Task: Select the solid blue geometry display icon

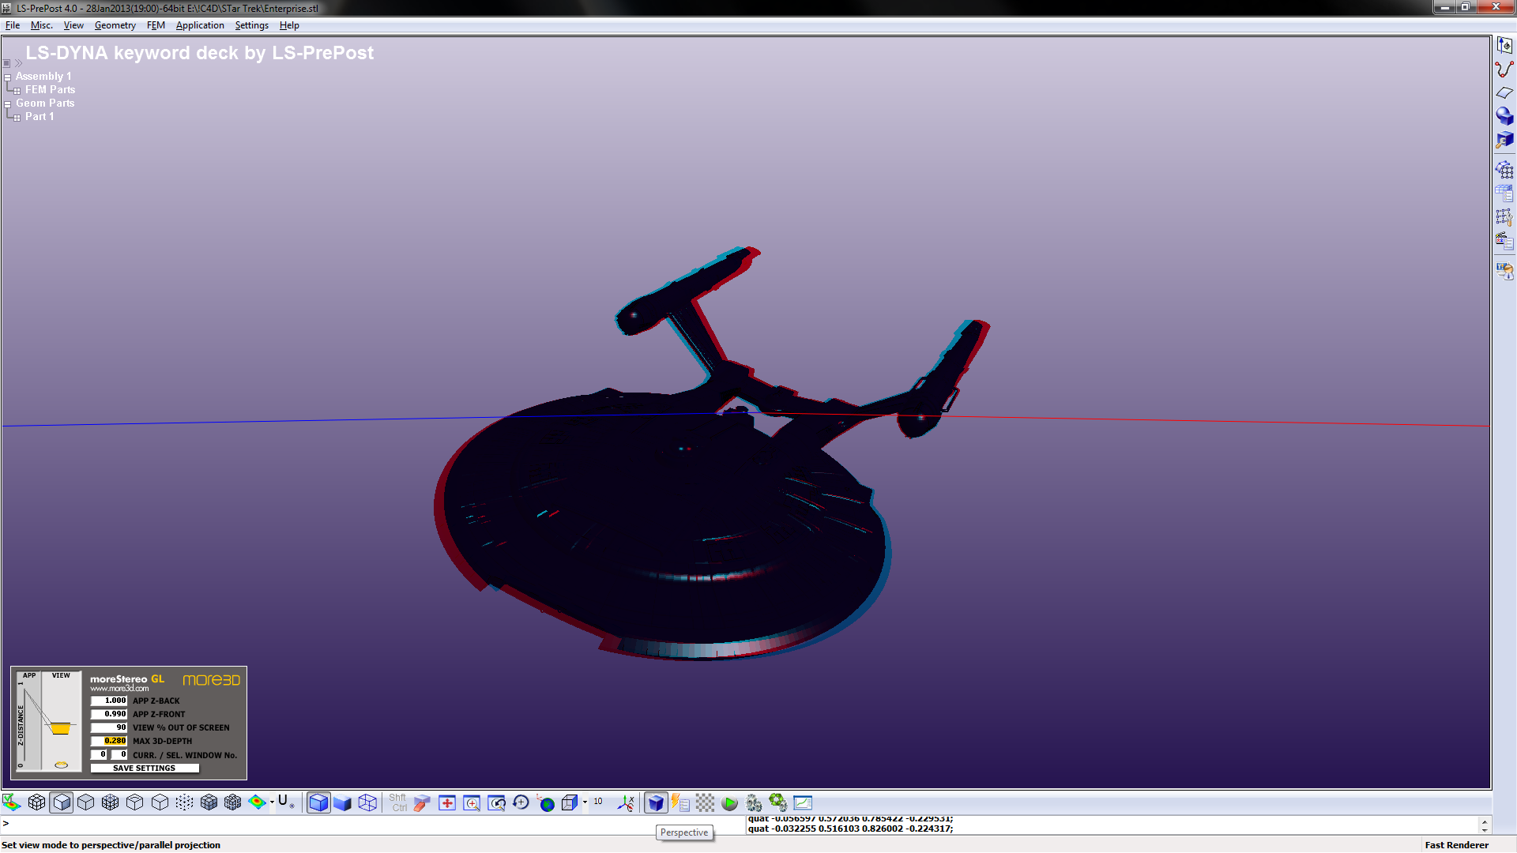Action: coord(342,802)
